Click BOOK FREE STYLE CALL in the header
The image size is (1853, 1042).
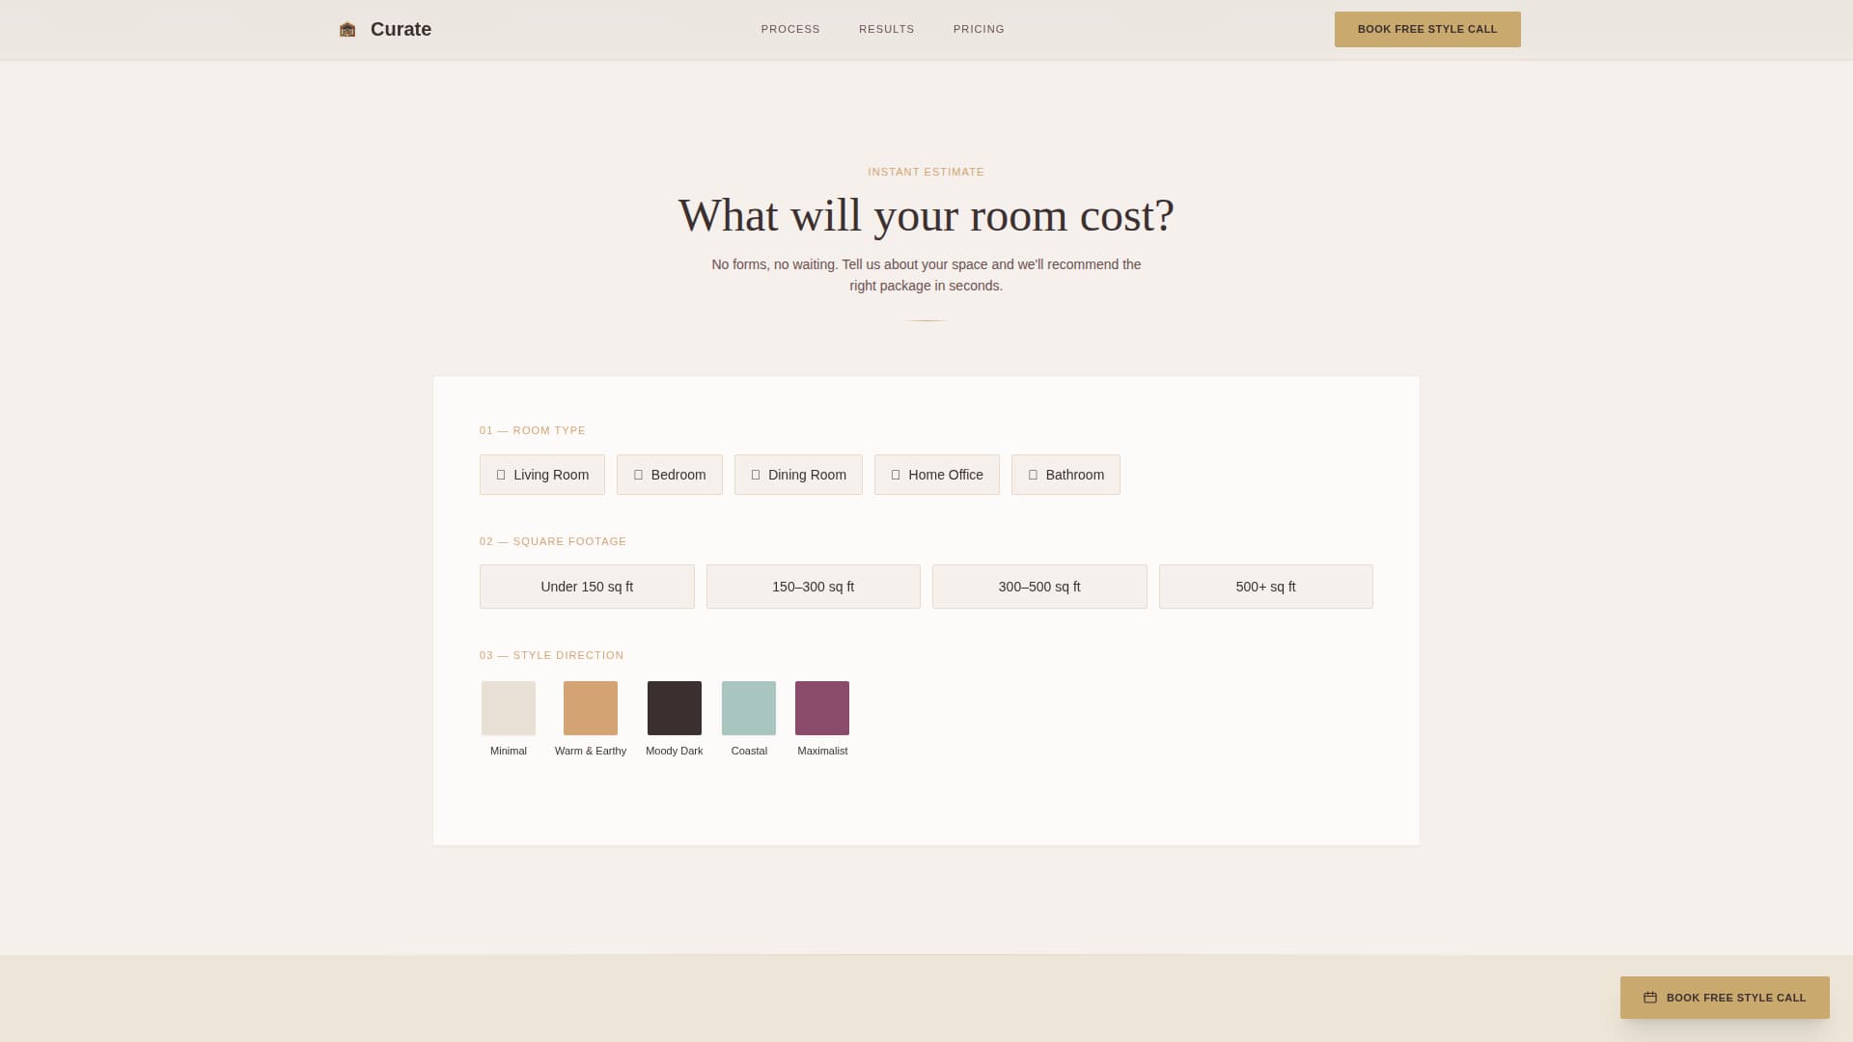click(1427, 29)
